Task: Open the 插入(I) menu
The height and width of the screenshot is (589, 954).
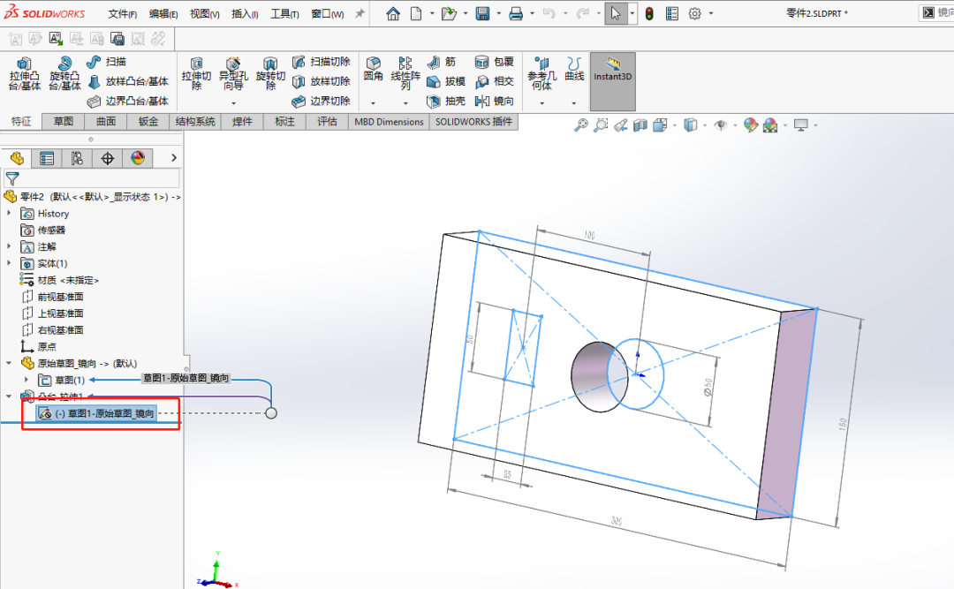Action: pyautogui.click(x=245, y=14)
